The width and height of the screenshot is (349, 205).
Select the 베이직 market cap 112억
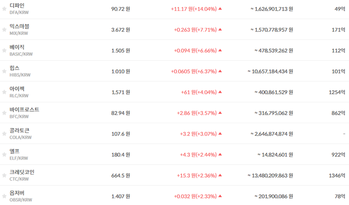pos(339,50)
